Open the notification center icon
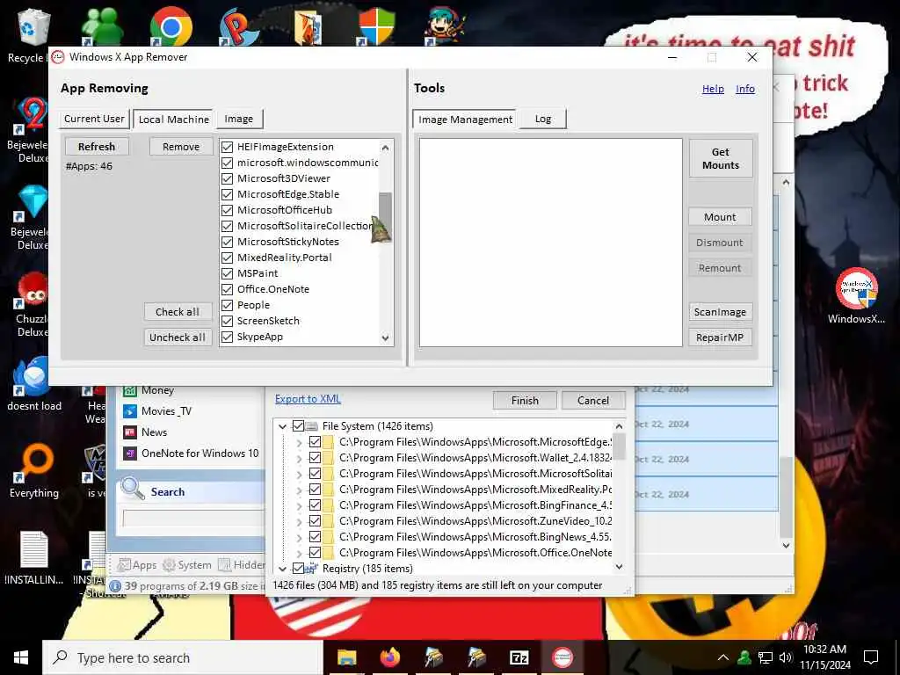This screenshot has height=675, width=900. [x=871, y=657]
